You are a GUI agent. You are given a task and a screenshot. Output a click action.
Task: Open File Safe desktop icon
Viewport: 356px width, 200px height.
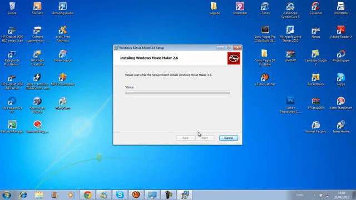click(x=37, y=8)
